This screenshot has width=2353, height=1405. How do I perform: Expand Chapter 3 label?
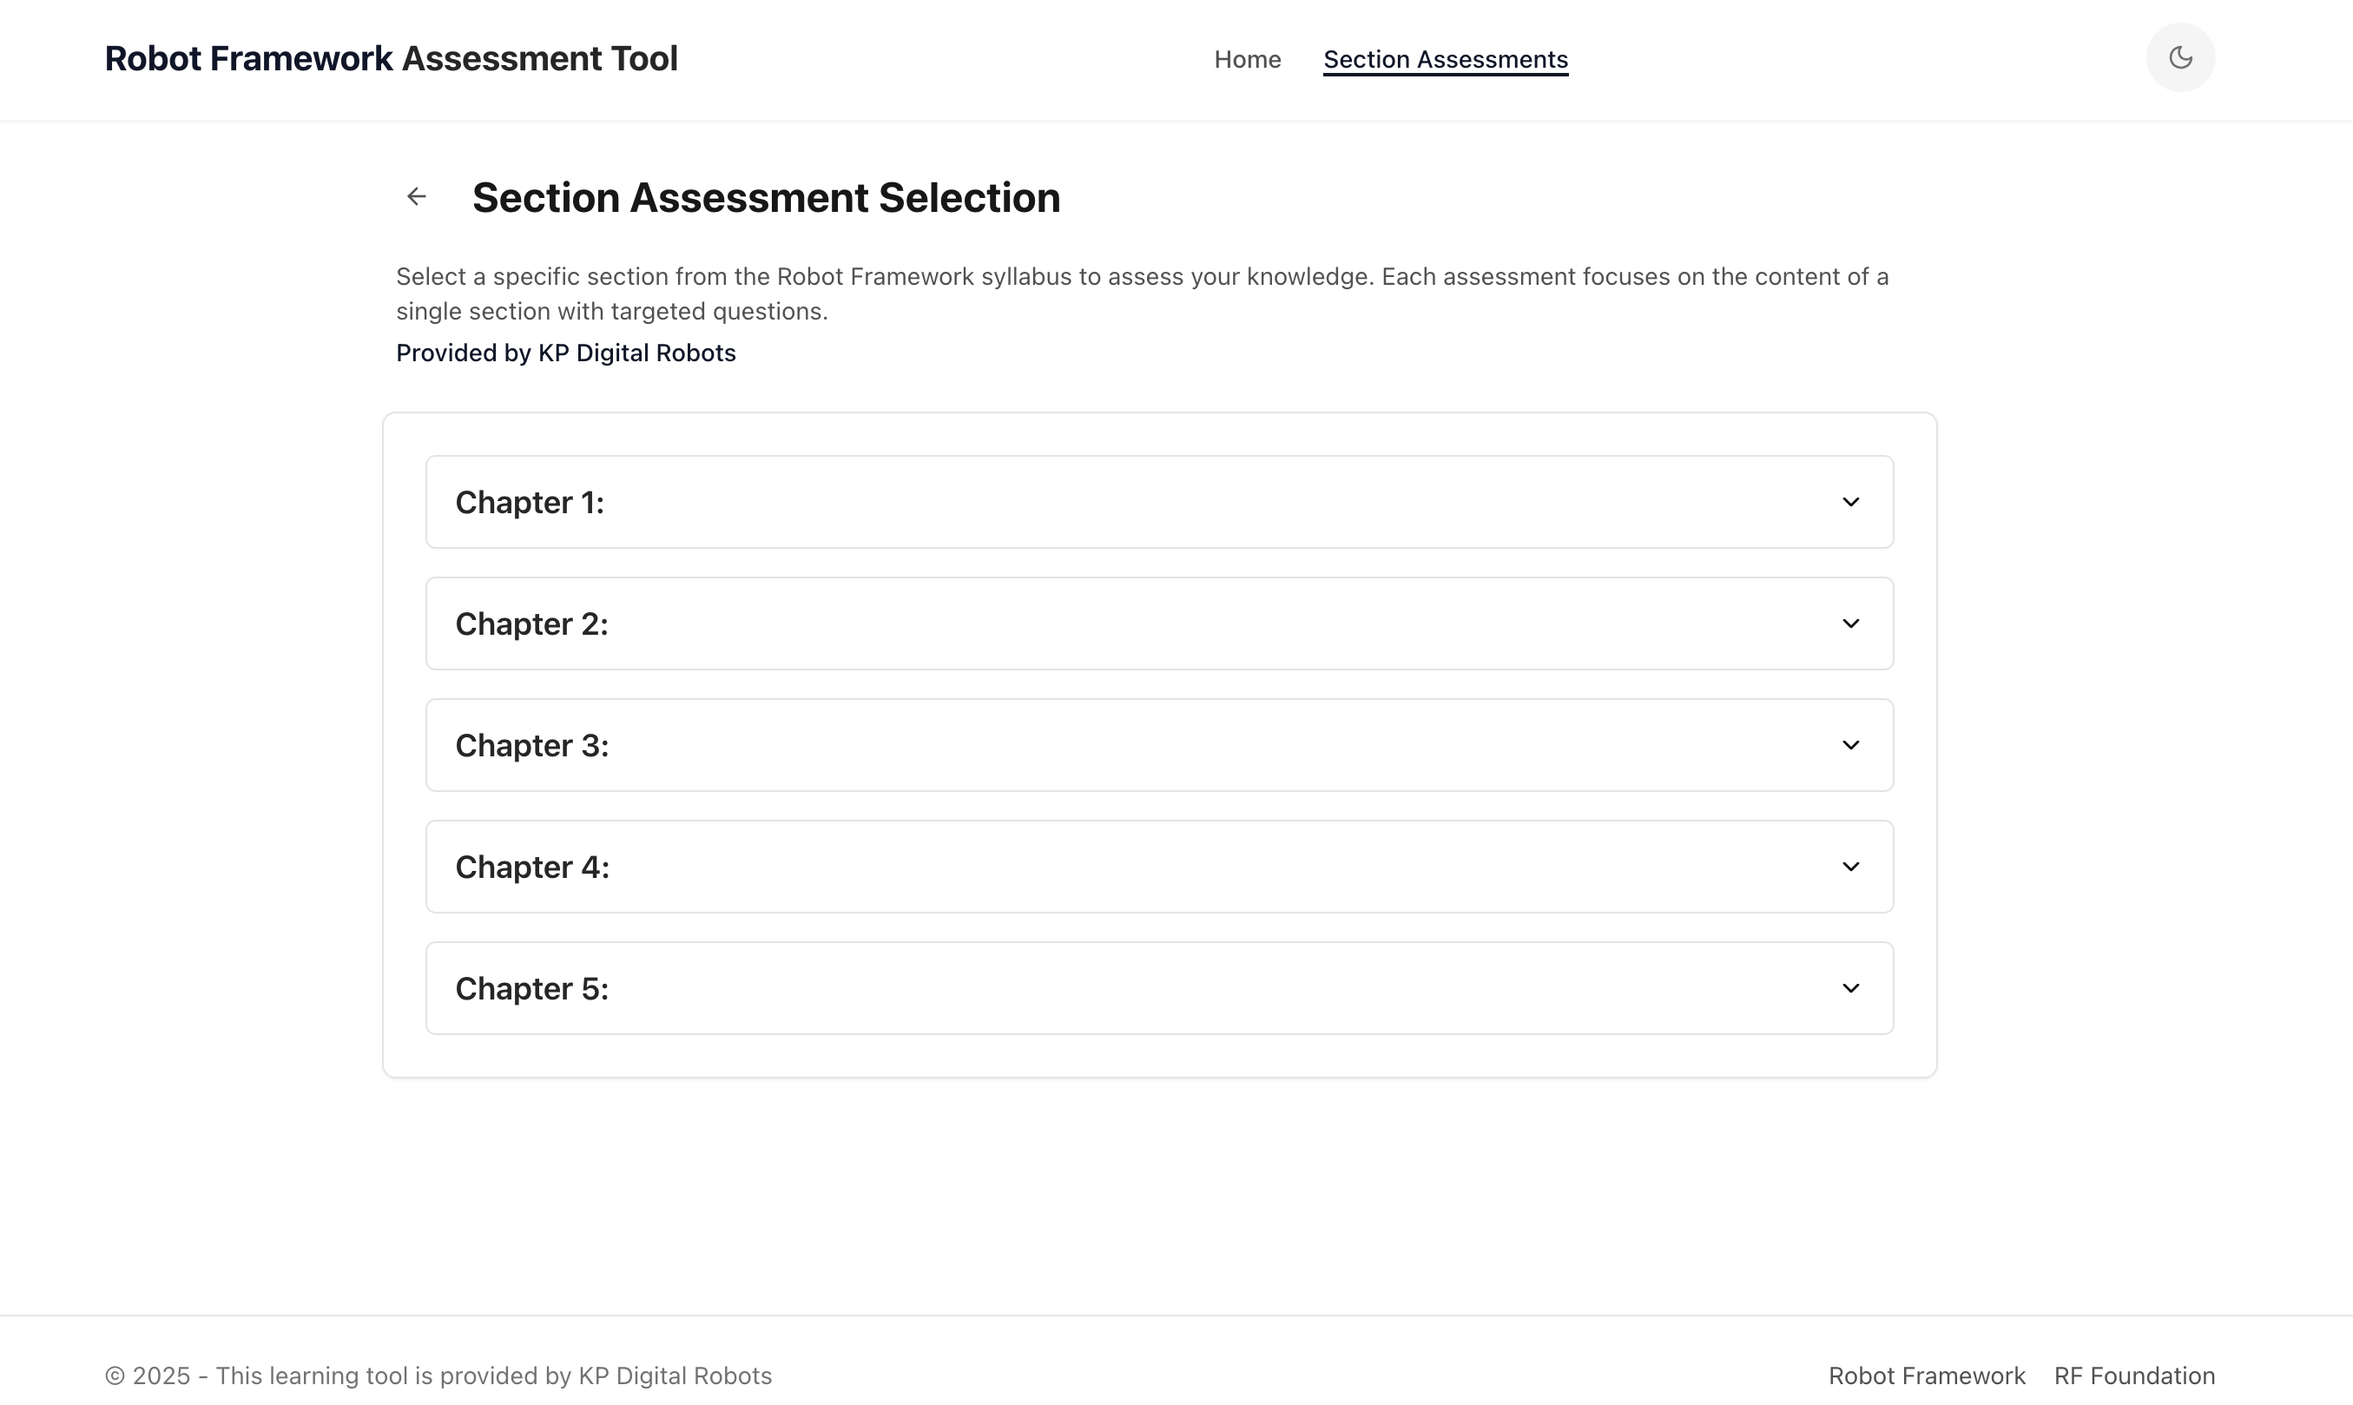point(532,745)
